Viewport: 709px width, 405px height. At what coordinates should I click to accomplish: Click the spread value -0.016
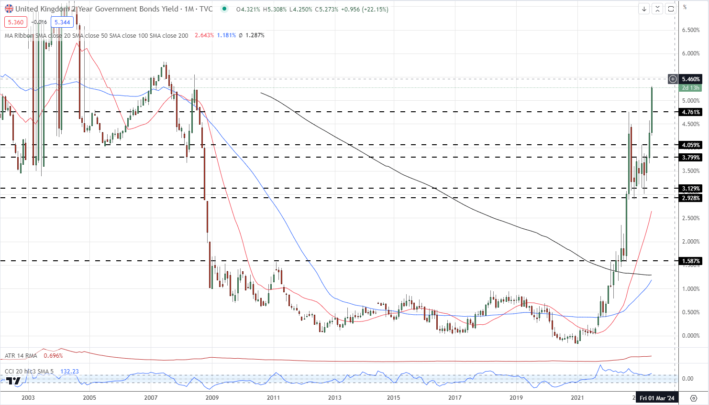tap(39, 22)
